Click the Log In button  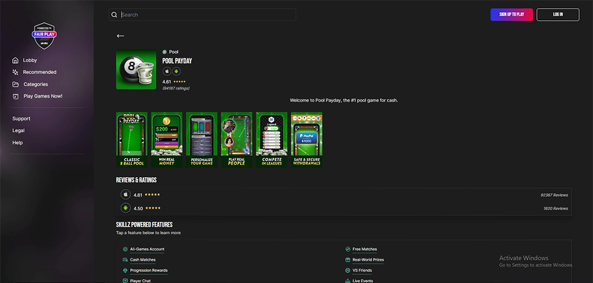point(558,14)
